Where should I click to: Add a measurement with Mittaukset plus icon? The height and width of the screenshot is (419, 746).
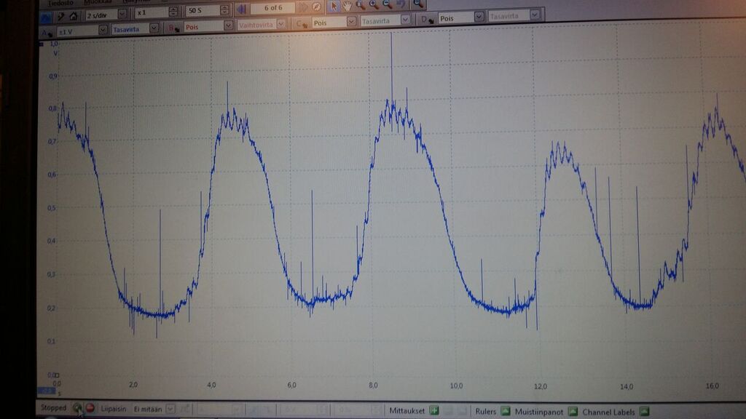pos(434,410)
